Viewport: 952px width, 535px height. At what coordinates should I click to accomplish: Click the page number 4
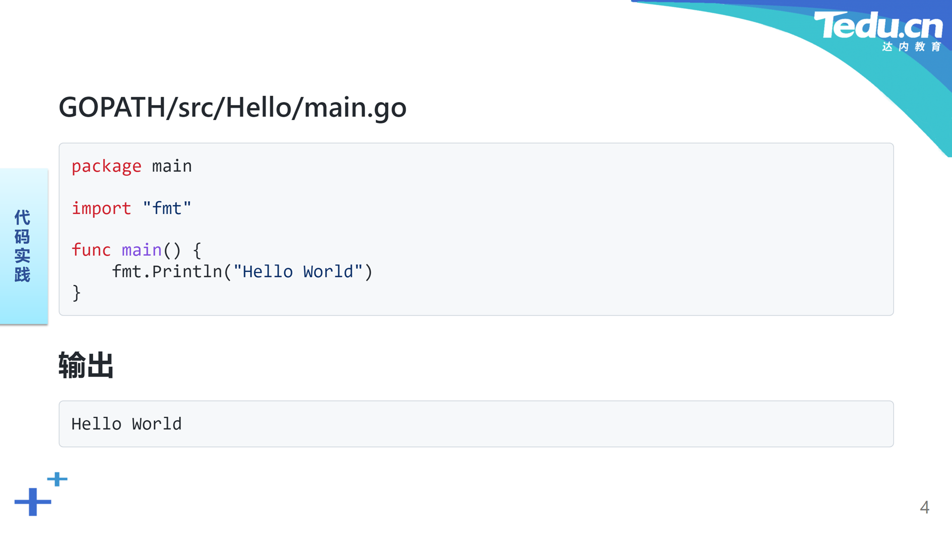point(924,507)
